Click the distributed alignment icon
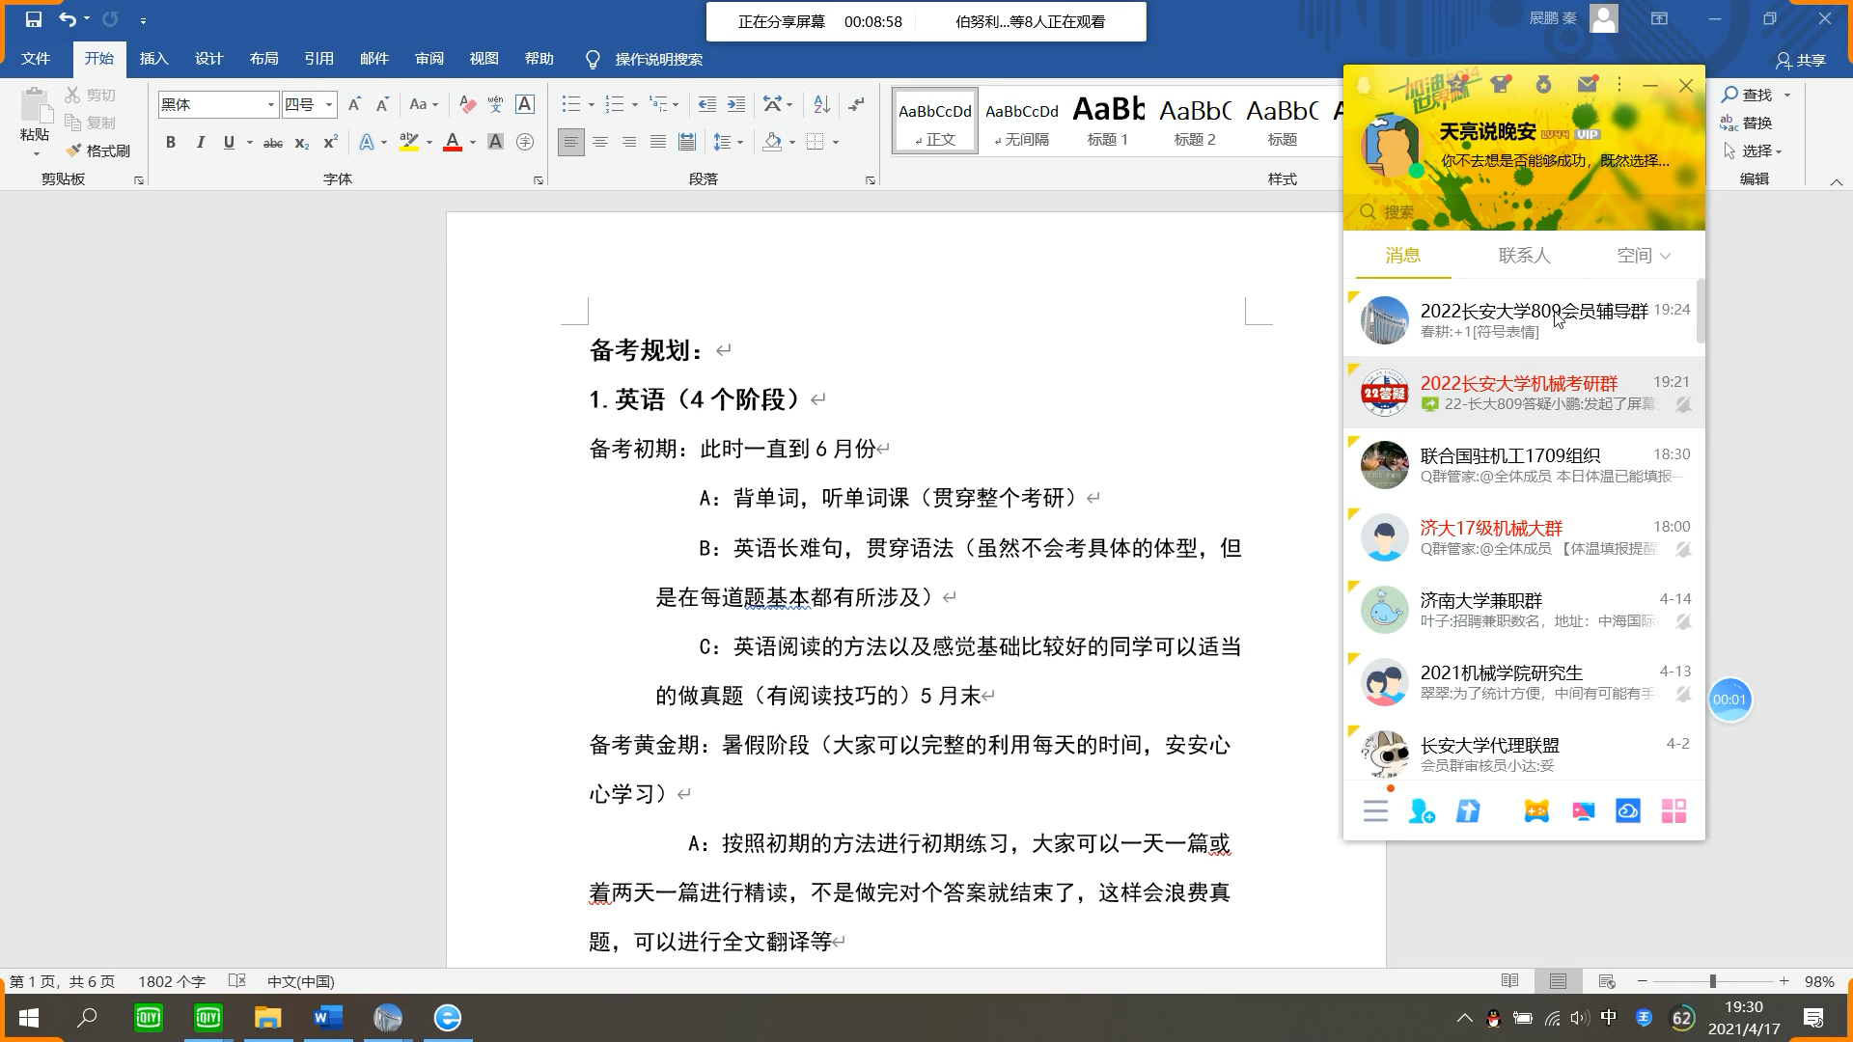 pos(687,143)
